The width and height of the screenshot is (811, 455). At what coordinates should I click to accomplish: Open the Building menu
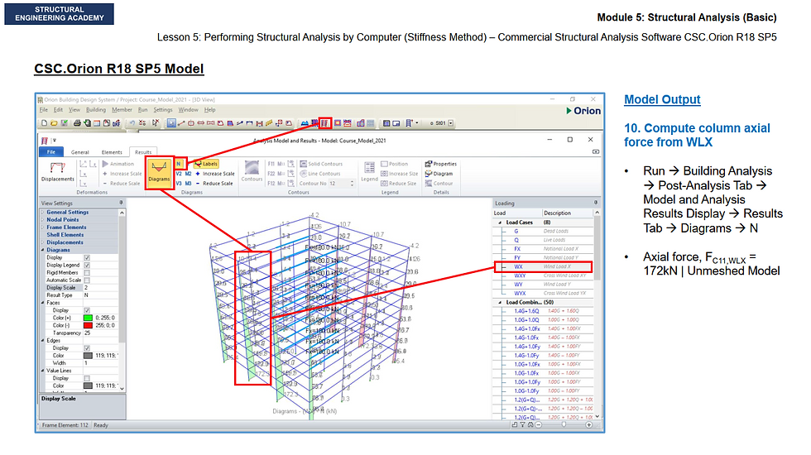tap(96, 109)
